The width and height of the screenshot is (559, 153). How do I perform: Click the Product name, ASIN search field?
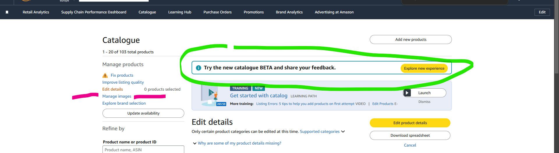[143, 150]
